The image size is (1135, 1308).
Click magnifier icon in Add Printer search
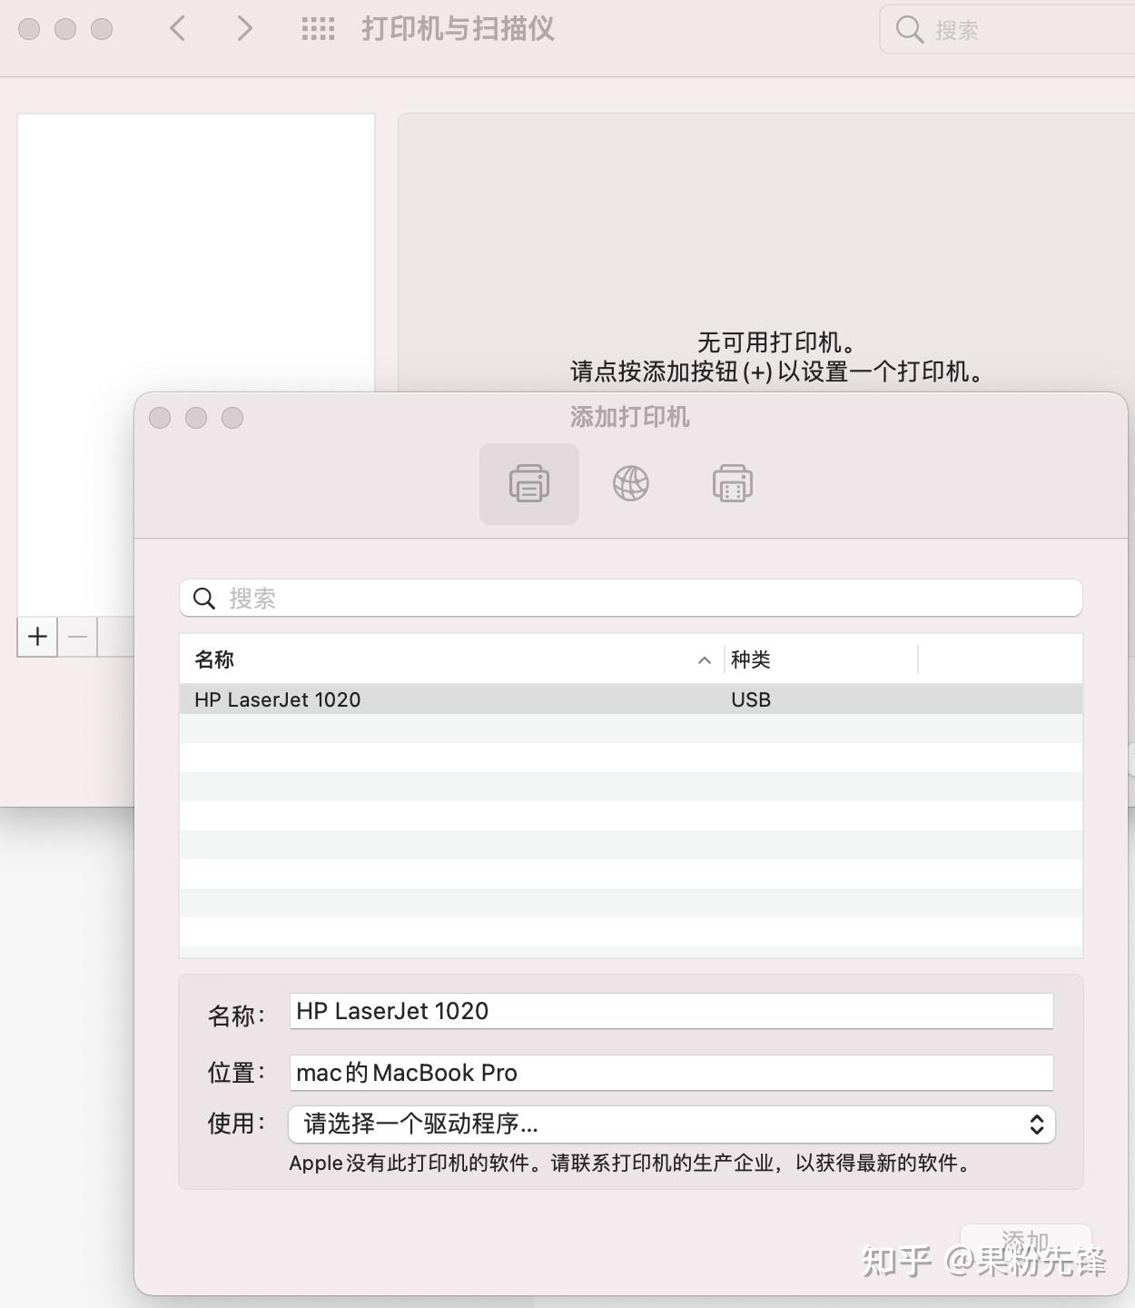[x=204, y=599]
